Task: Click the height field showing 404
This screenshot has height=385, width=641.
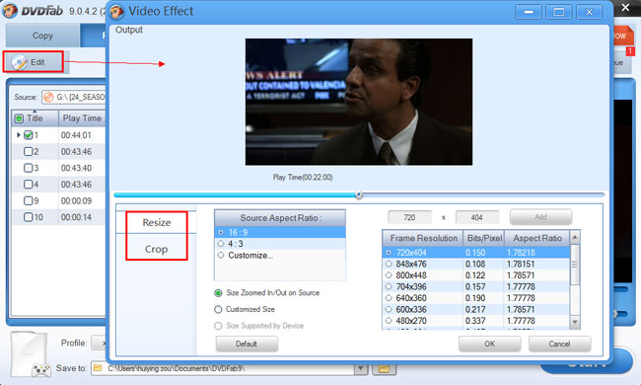Action: 476,217
